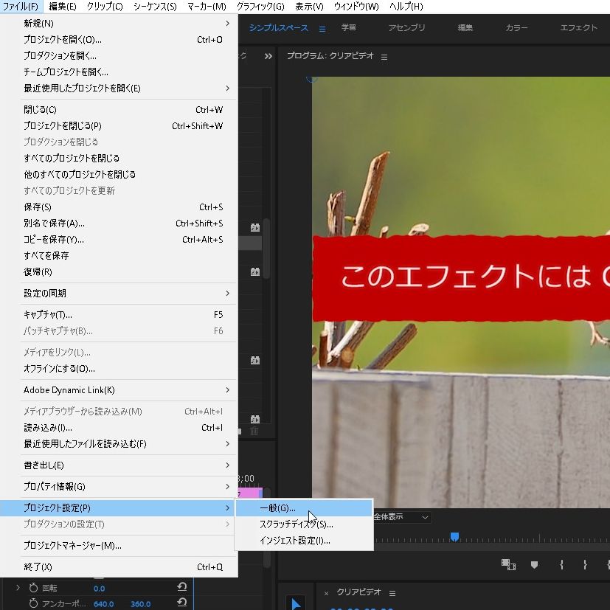Toggle the アンカーポイント animation stopwatch
The height and width of the screenshot is (610, 610).
[33, 603]
